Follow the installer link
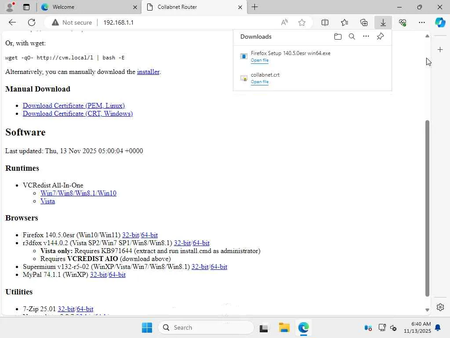The width and height of the screenshot is (450, 338). point(148,72)
